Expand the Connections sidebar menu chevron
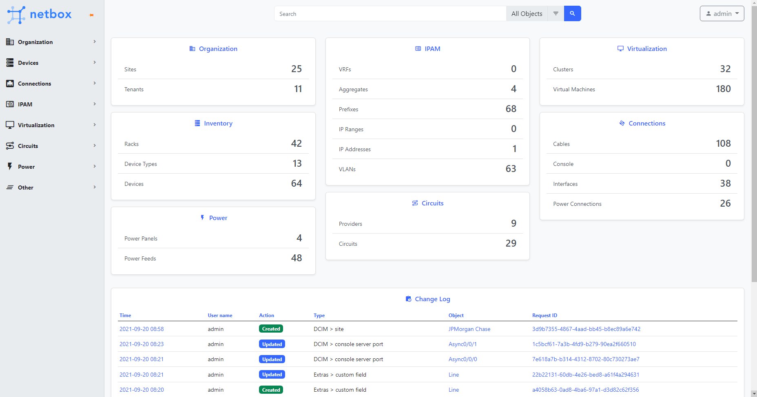Image resolution: width=757 pixels, height=397 pixels. (95, 83)
